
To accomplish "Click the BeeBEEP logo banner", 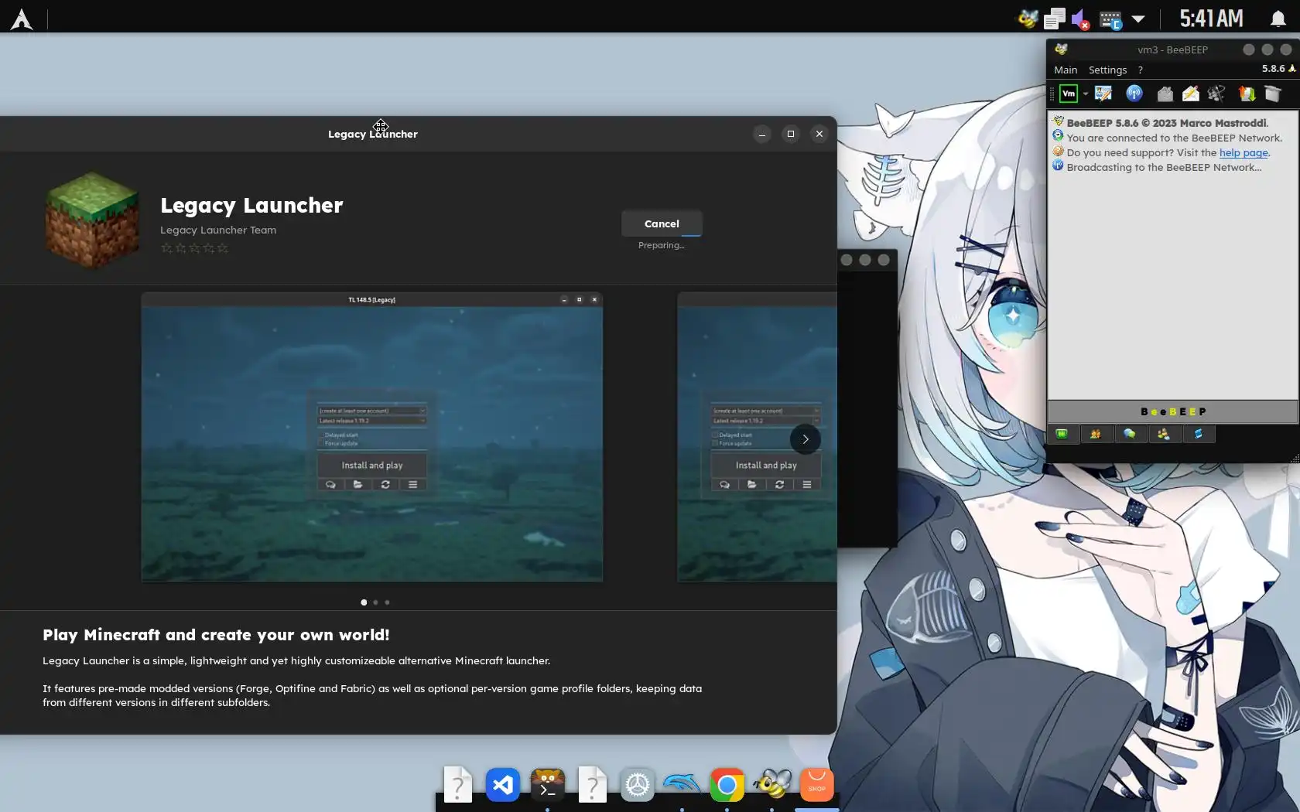I will [x=1173, y=411].
